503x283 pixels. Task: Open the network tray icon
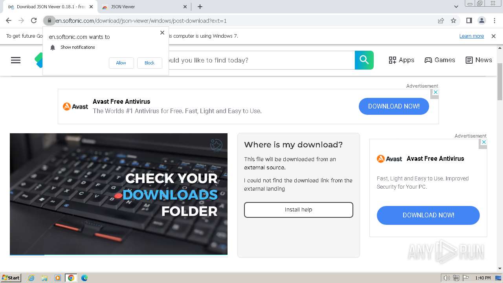[x=456, y=278]
